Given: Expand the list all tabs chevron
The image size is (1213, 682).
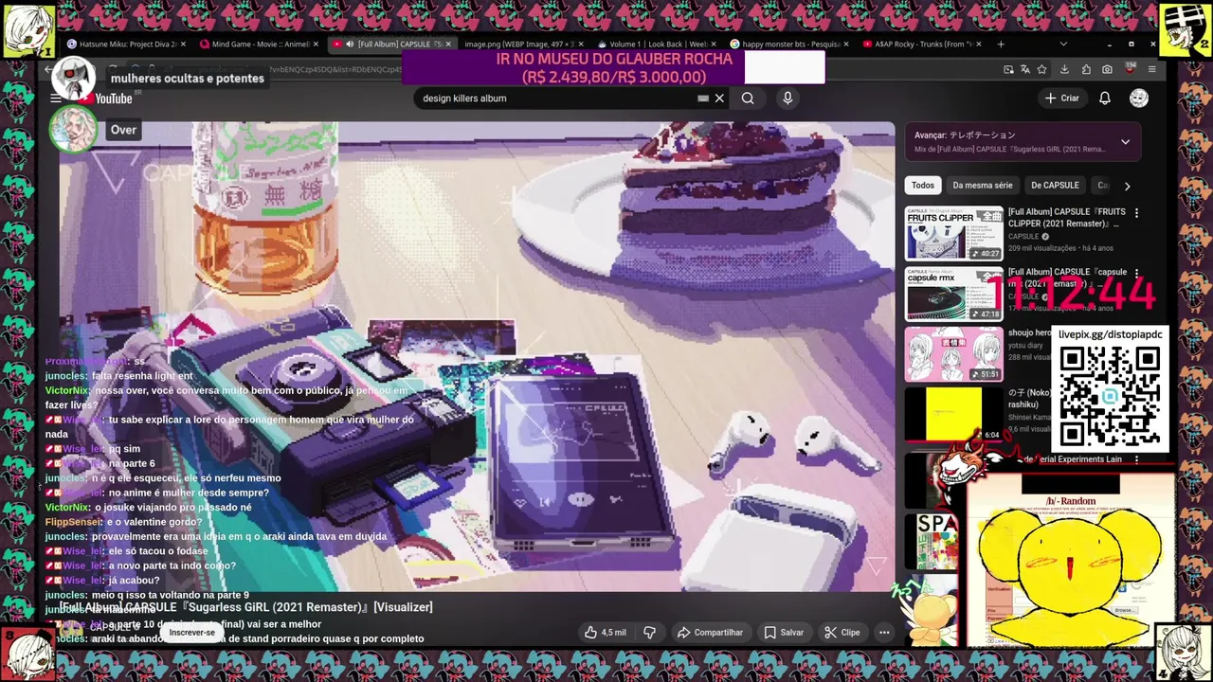Looking at the screenshot, I should click(x=1063, y=44).
